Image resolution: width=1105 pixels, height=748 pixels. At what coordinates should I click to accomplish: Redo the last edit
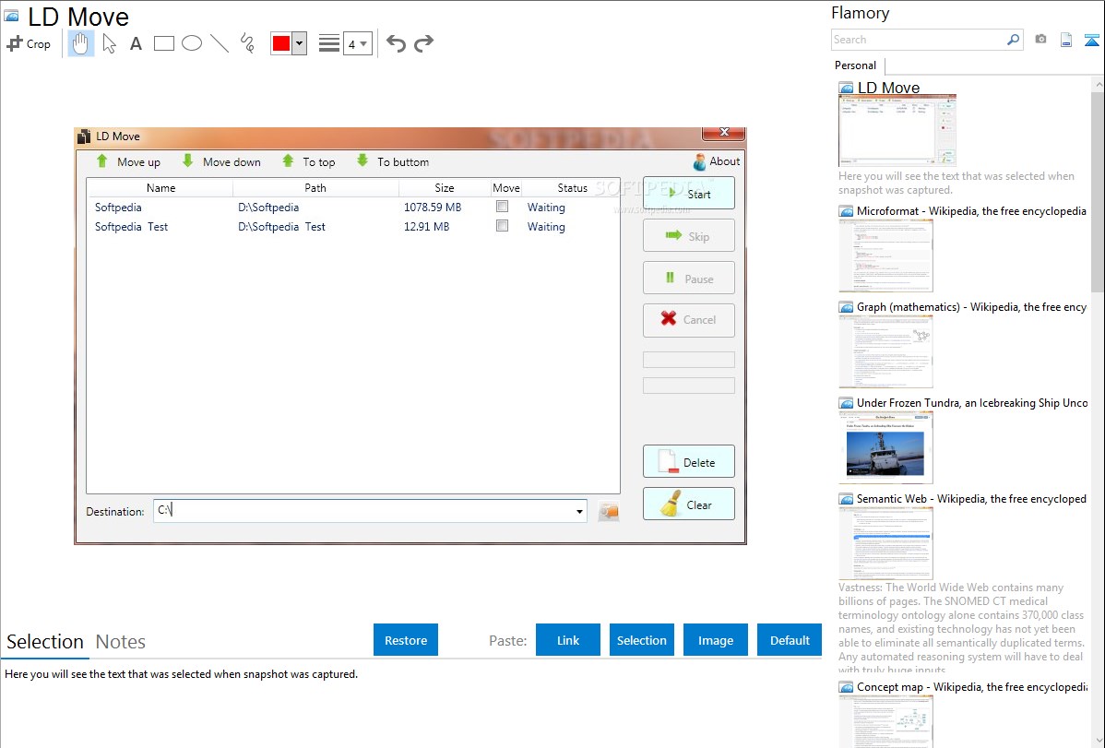coord(423,43)
